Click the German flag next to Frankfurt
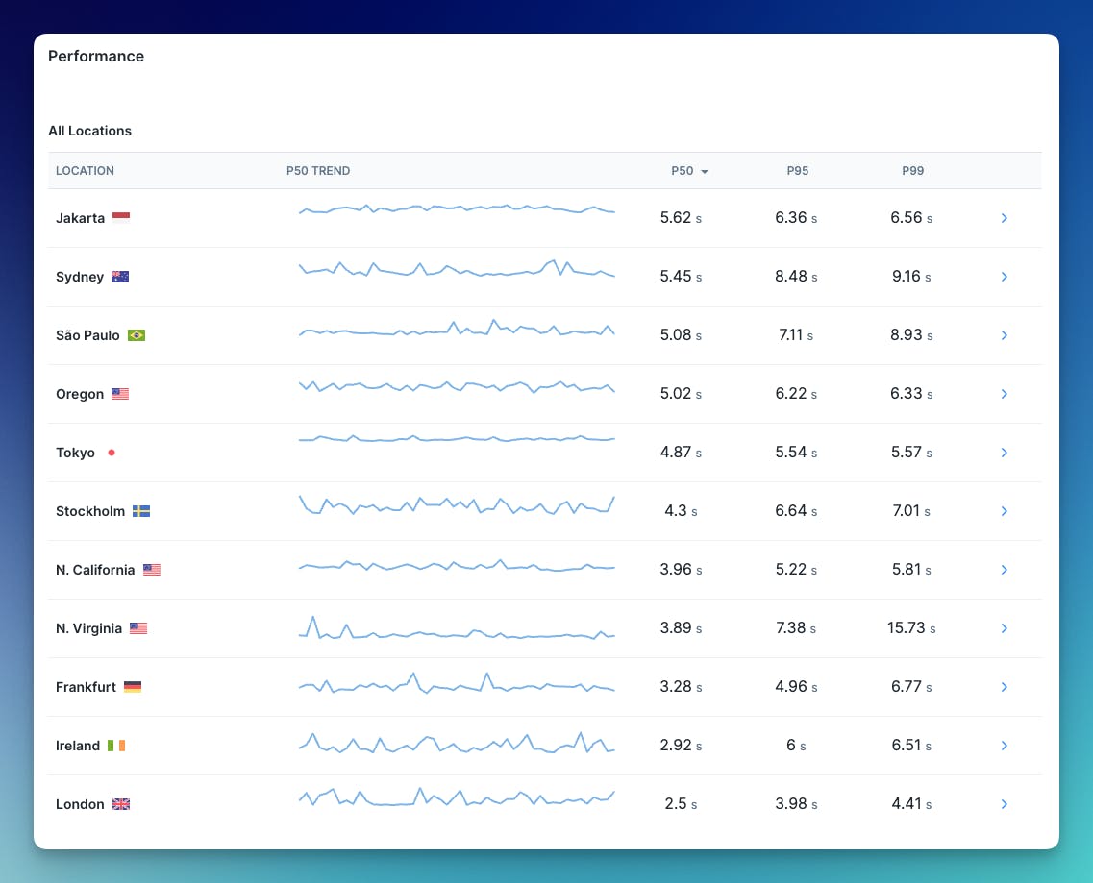 point(132,686)
